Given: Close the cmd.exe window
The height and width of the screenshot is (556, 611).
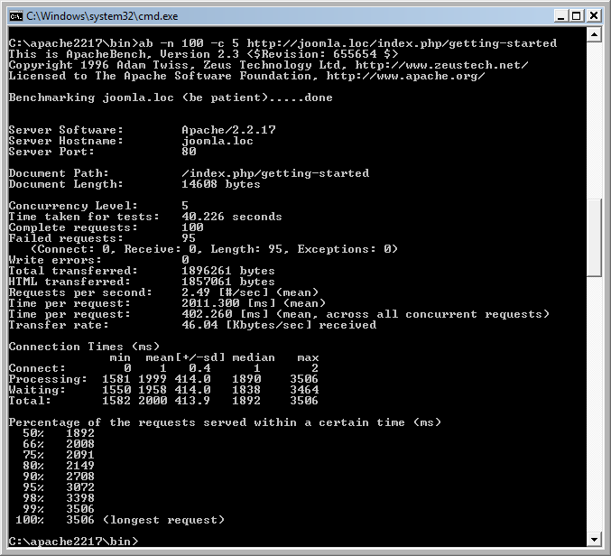Looking at the screenshot, I should tap(593, 15).
